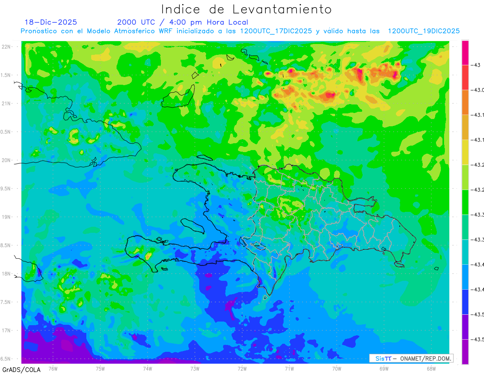Viewport: 484px width, 374px height.
Task: Click the 'SisTT – ONAMET/REP.DOM.' watermark box
Action: (411, 358)
